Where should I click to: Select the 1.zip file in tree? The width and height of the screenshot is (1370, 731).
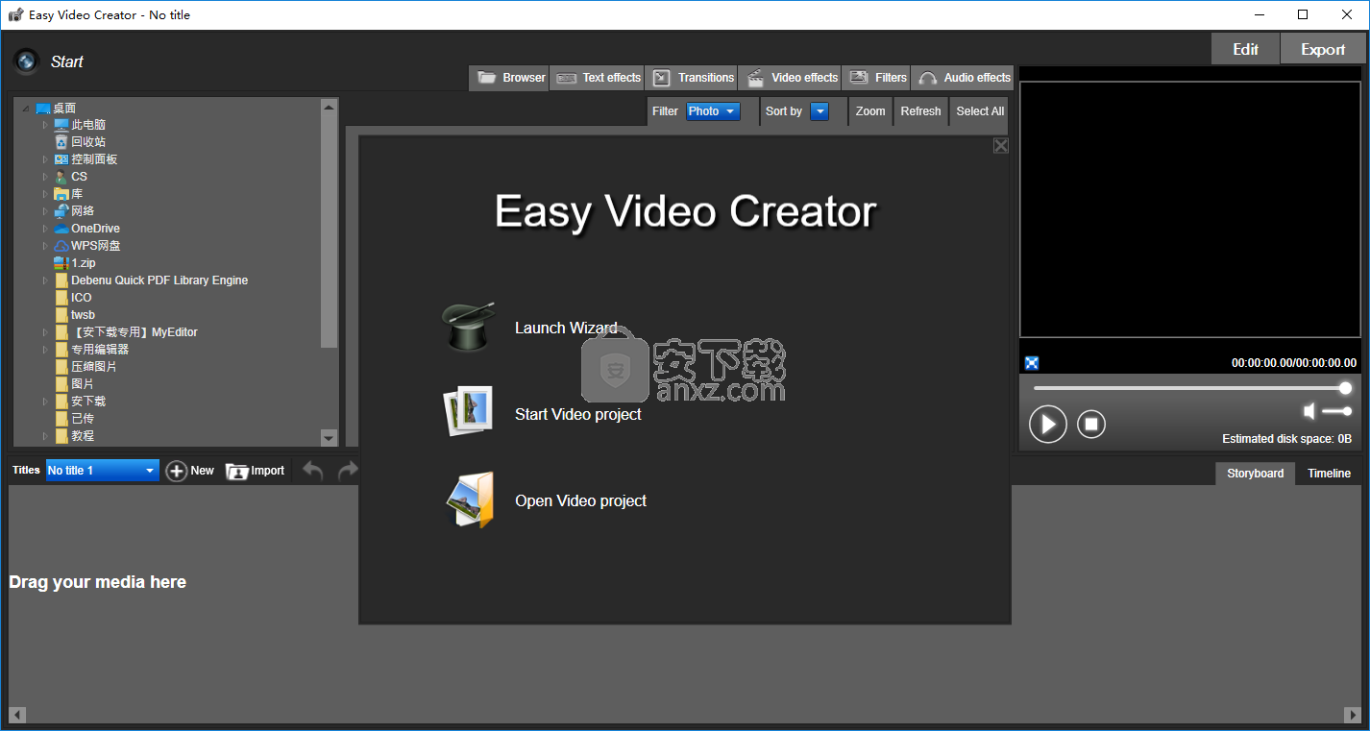(75, 263)
